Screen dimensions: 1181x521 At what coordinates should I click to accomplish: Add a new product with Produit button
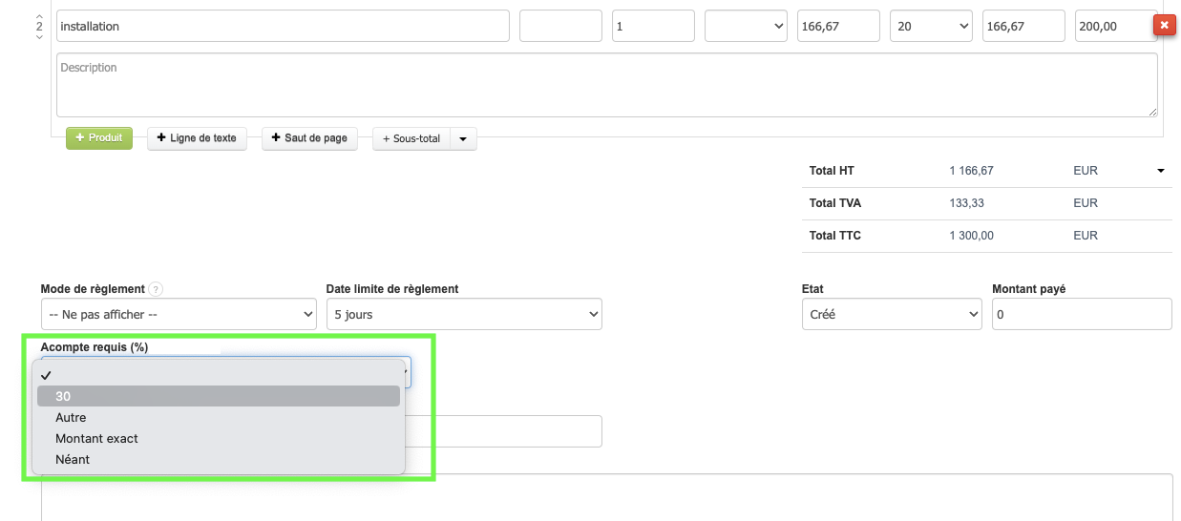tap(99, 138)
